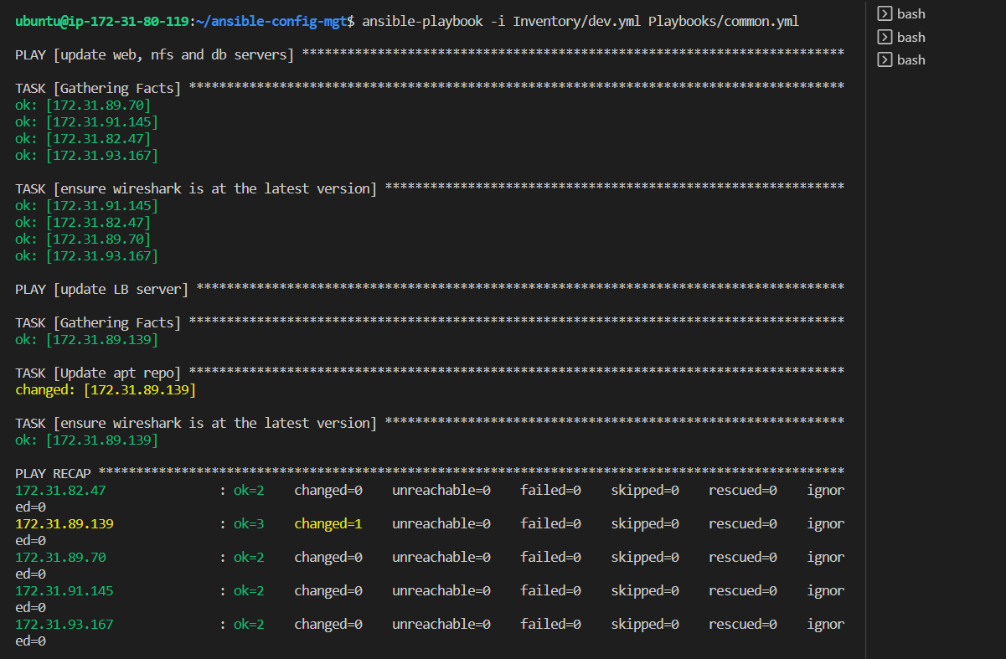The image size is (1006, 659).
Task: Click failed=0 on the 172.31.89.139 row
Action: pos(550,523)
